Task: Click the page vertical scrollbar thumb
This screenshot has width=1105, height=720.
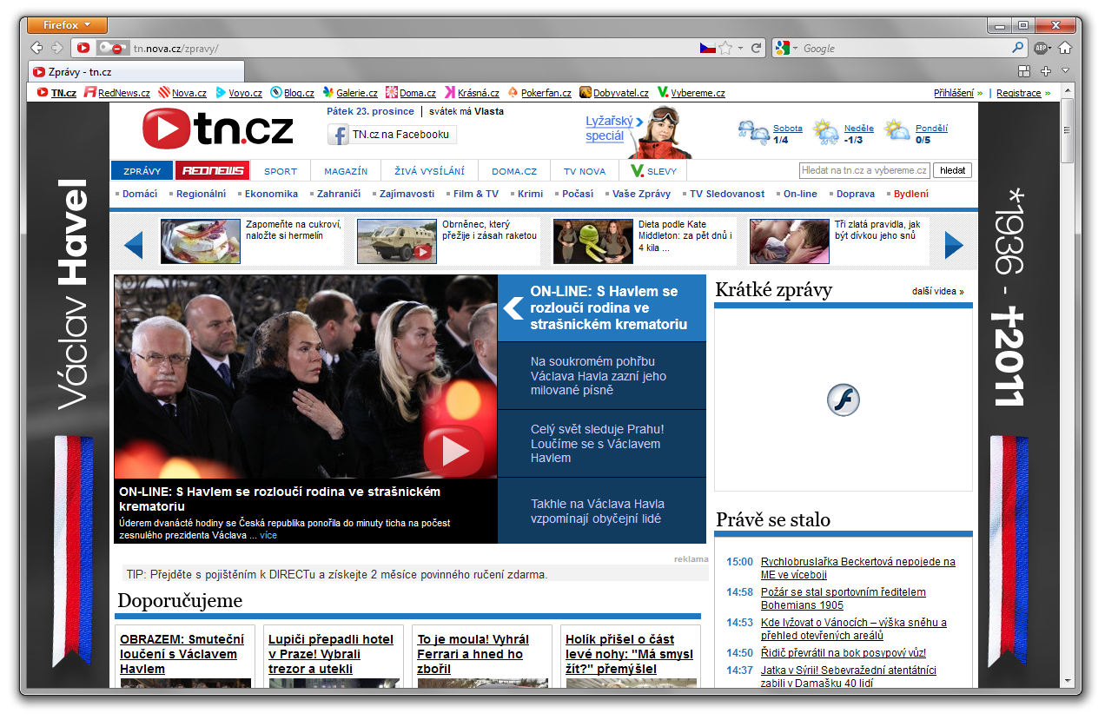Action: 1068,130
